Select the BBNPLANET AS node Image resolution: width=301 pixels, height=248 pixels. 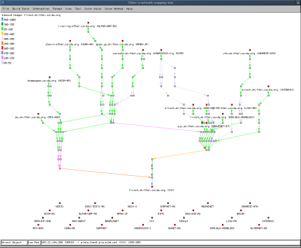(112, 218)
